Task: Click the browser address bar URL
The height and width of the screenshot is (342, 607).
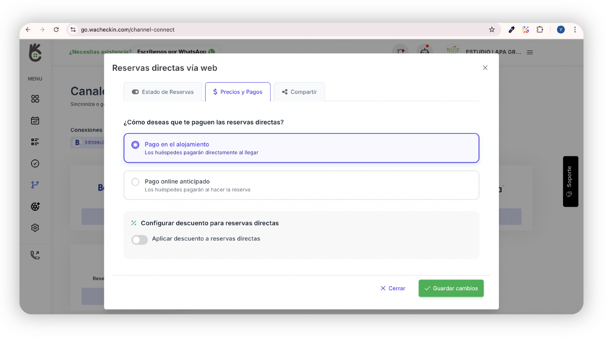Action: [x=128, y=30]
